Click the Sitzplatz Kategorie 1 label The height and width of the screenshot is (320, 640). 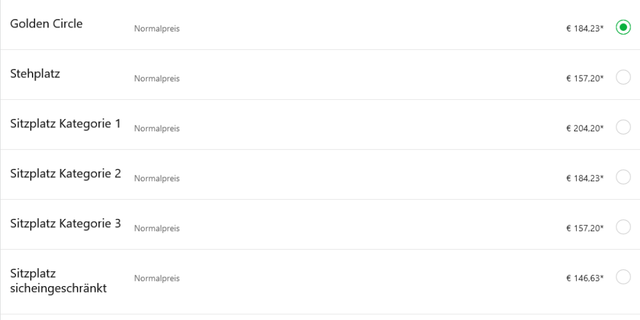pyautogui.click(x=65, y=124)
